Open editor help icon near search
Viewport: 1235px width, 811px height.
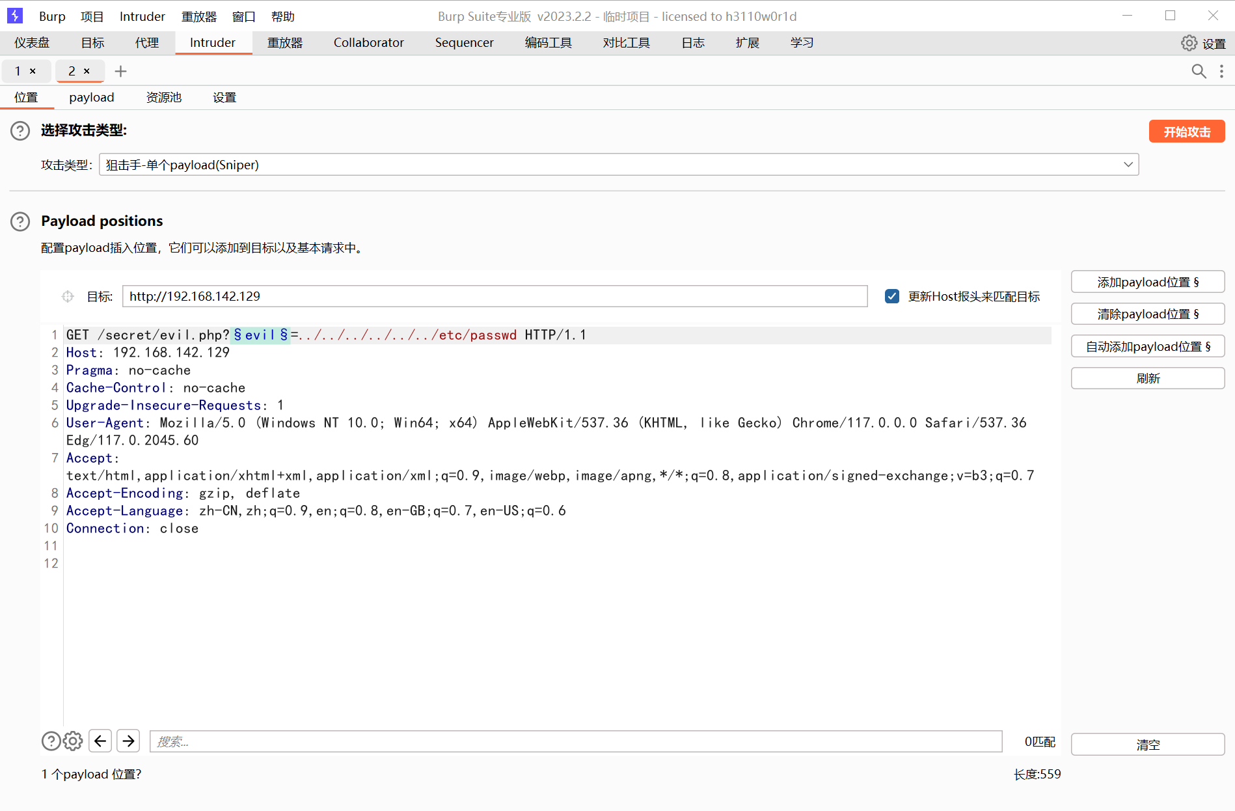coord(51,741)
